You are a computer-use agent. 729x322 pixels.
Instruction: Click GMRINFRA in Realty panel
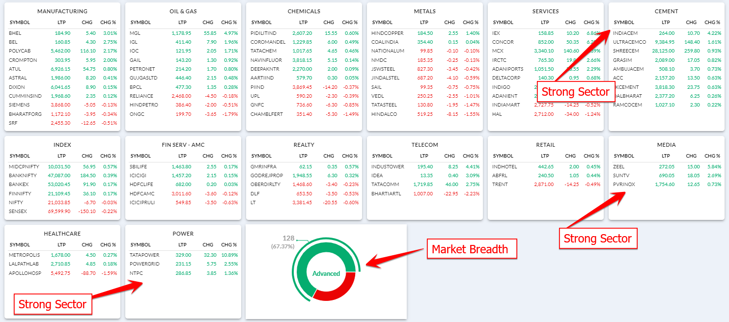tap(263, 166)
